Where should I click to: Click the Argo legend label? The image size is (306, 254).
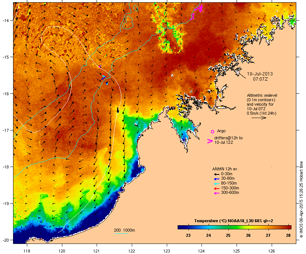[x=221, y=131]
